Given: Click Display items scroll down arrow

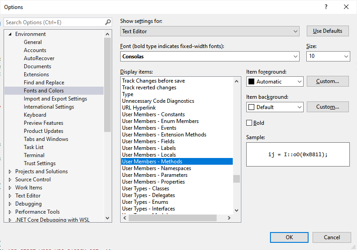Looking at the screenshot, I should [236, 211].
